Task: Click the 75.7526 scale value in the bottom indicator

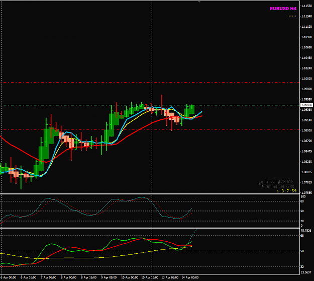Action: coord(306,231)
